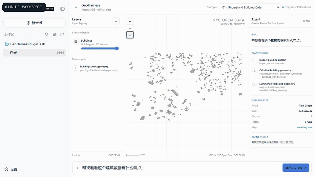The width and height of the screenshot is (315, 177).
Task: Click the READY agent status label
Action: point(306,21)
